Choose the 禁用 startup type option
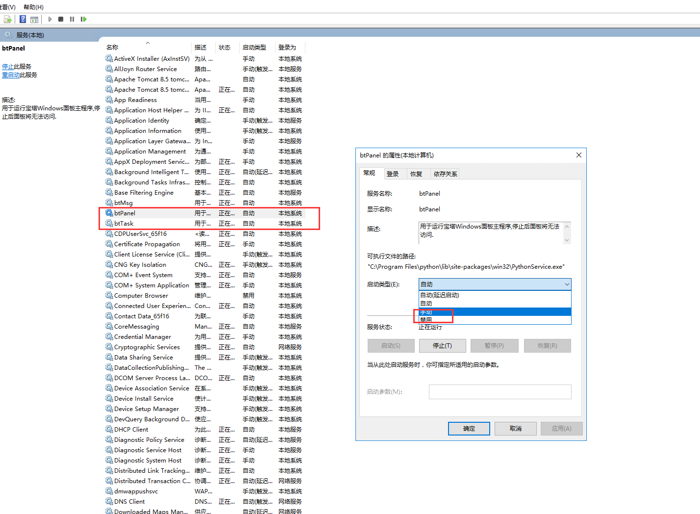Screen dimensions: 700x514 click(x=495, y=320)
